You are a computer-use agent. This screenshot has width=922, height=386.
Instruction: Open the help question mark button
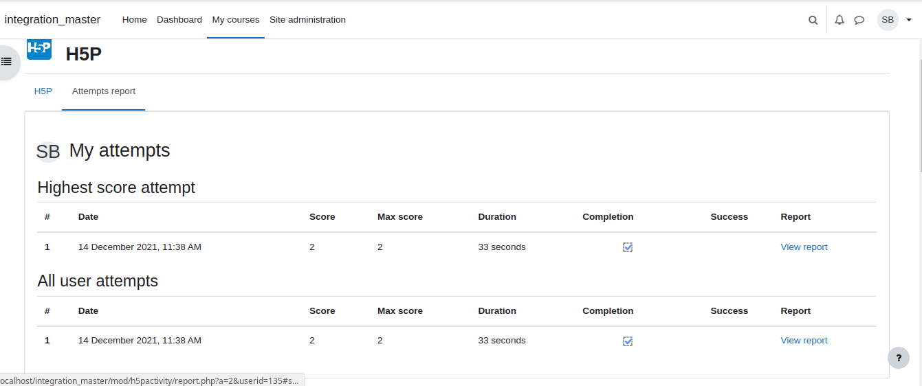coord(898,358)
